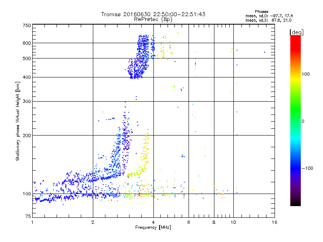Click the x-axis '1' tick label
Screen dimensions: 323x242
(32, 222)
